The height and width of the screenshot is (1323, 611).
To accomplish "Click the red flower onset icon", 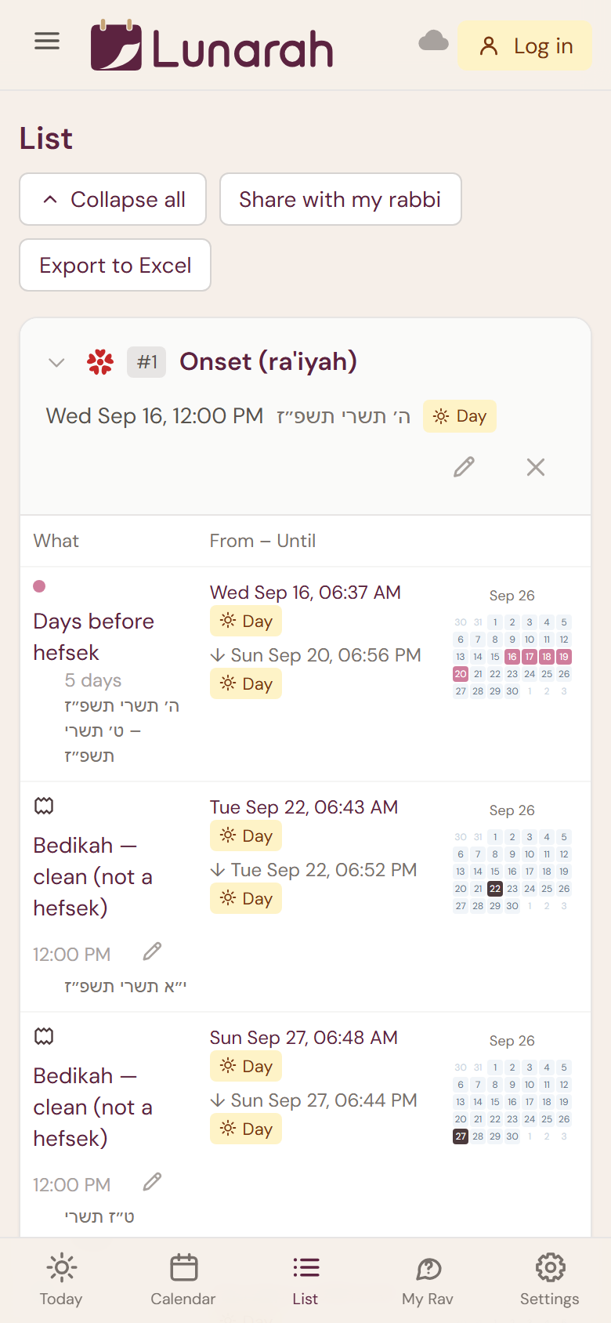I will tap(100, 362).
